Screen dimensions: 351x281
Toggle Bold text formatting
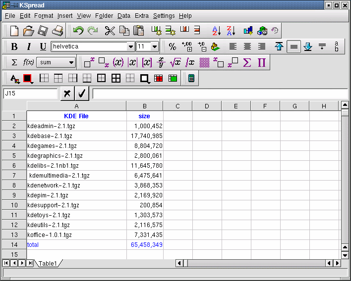14,47
